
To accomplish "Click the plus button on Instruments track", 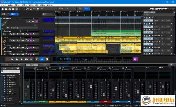I will pos(35,25).
